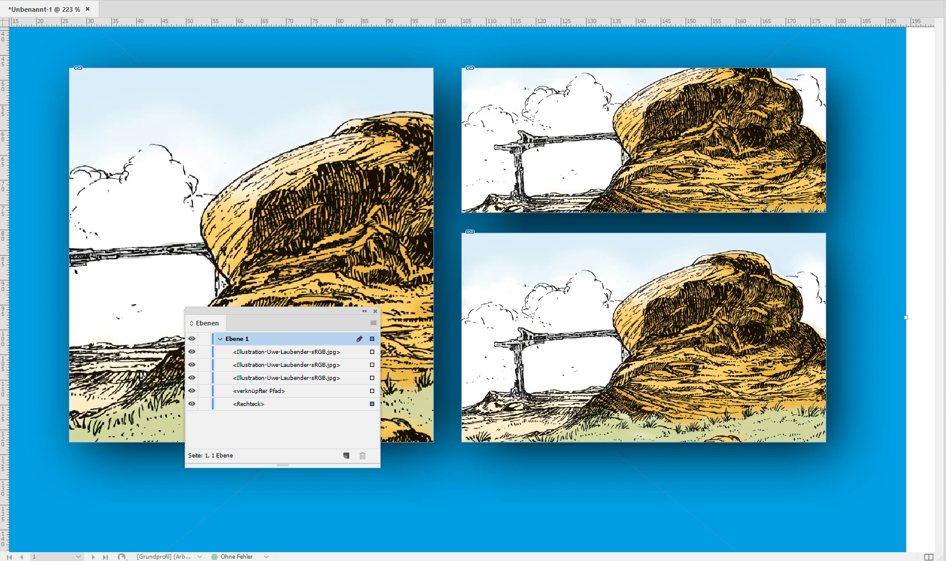Viewport: 946px width, 561px height.
Task: Click the green preflight status indicator
Action: point(214,557)
